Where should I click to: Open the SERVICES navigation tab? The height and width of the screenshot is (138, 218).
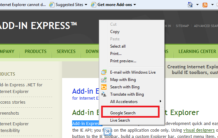[x=66, y=51]
